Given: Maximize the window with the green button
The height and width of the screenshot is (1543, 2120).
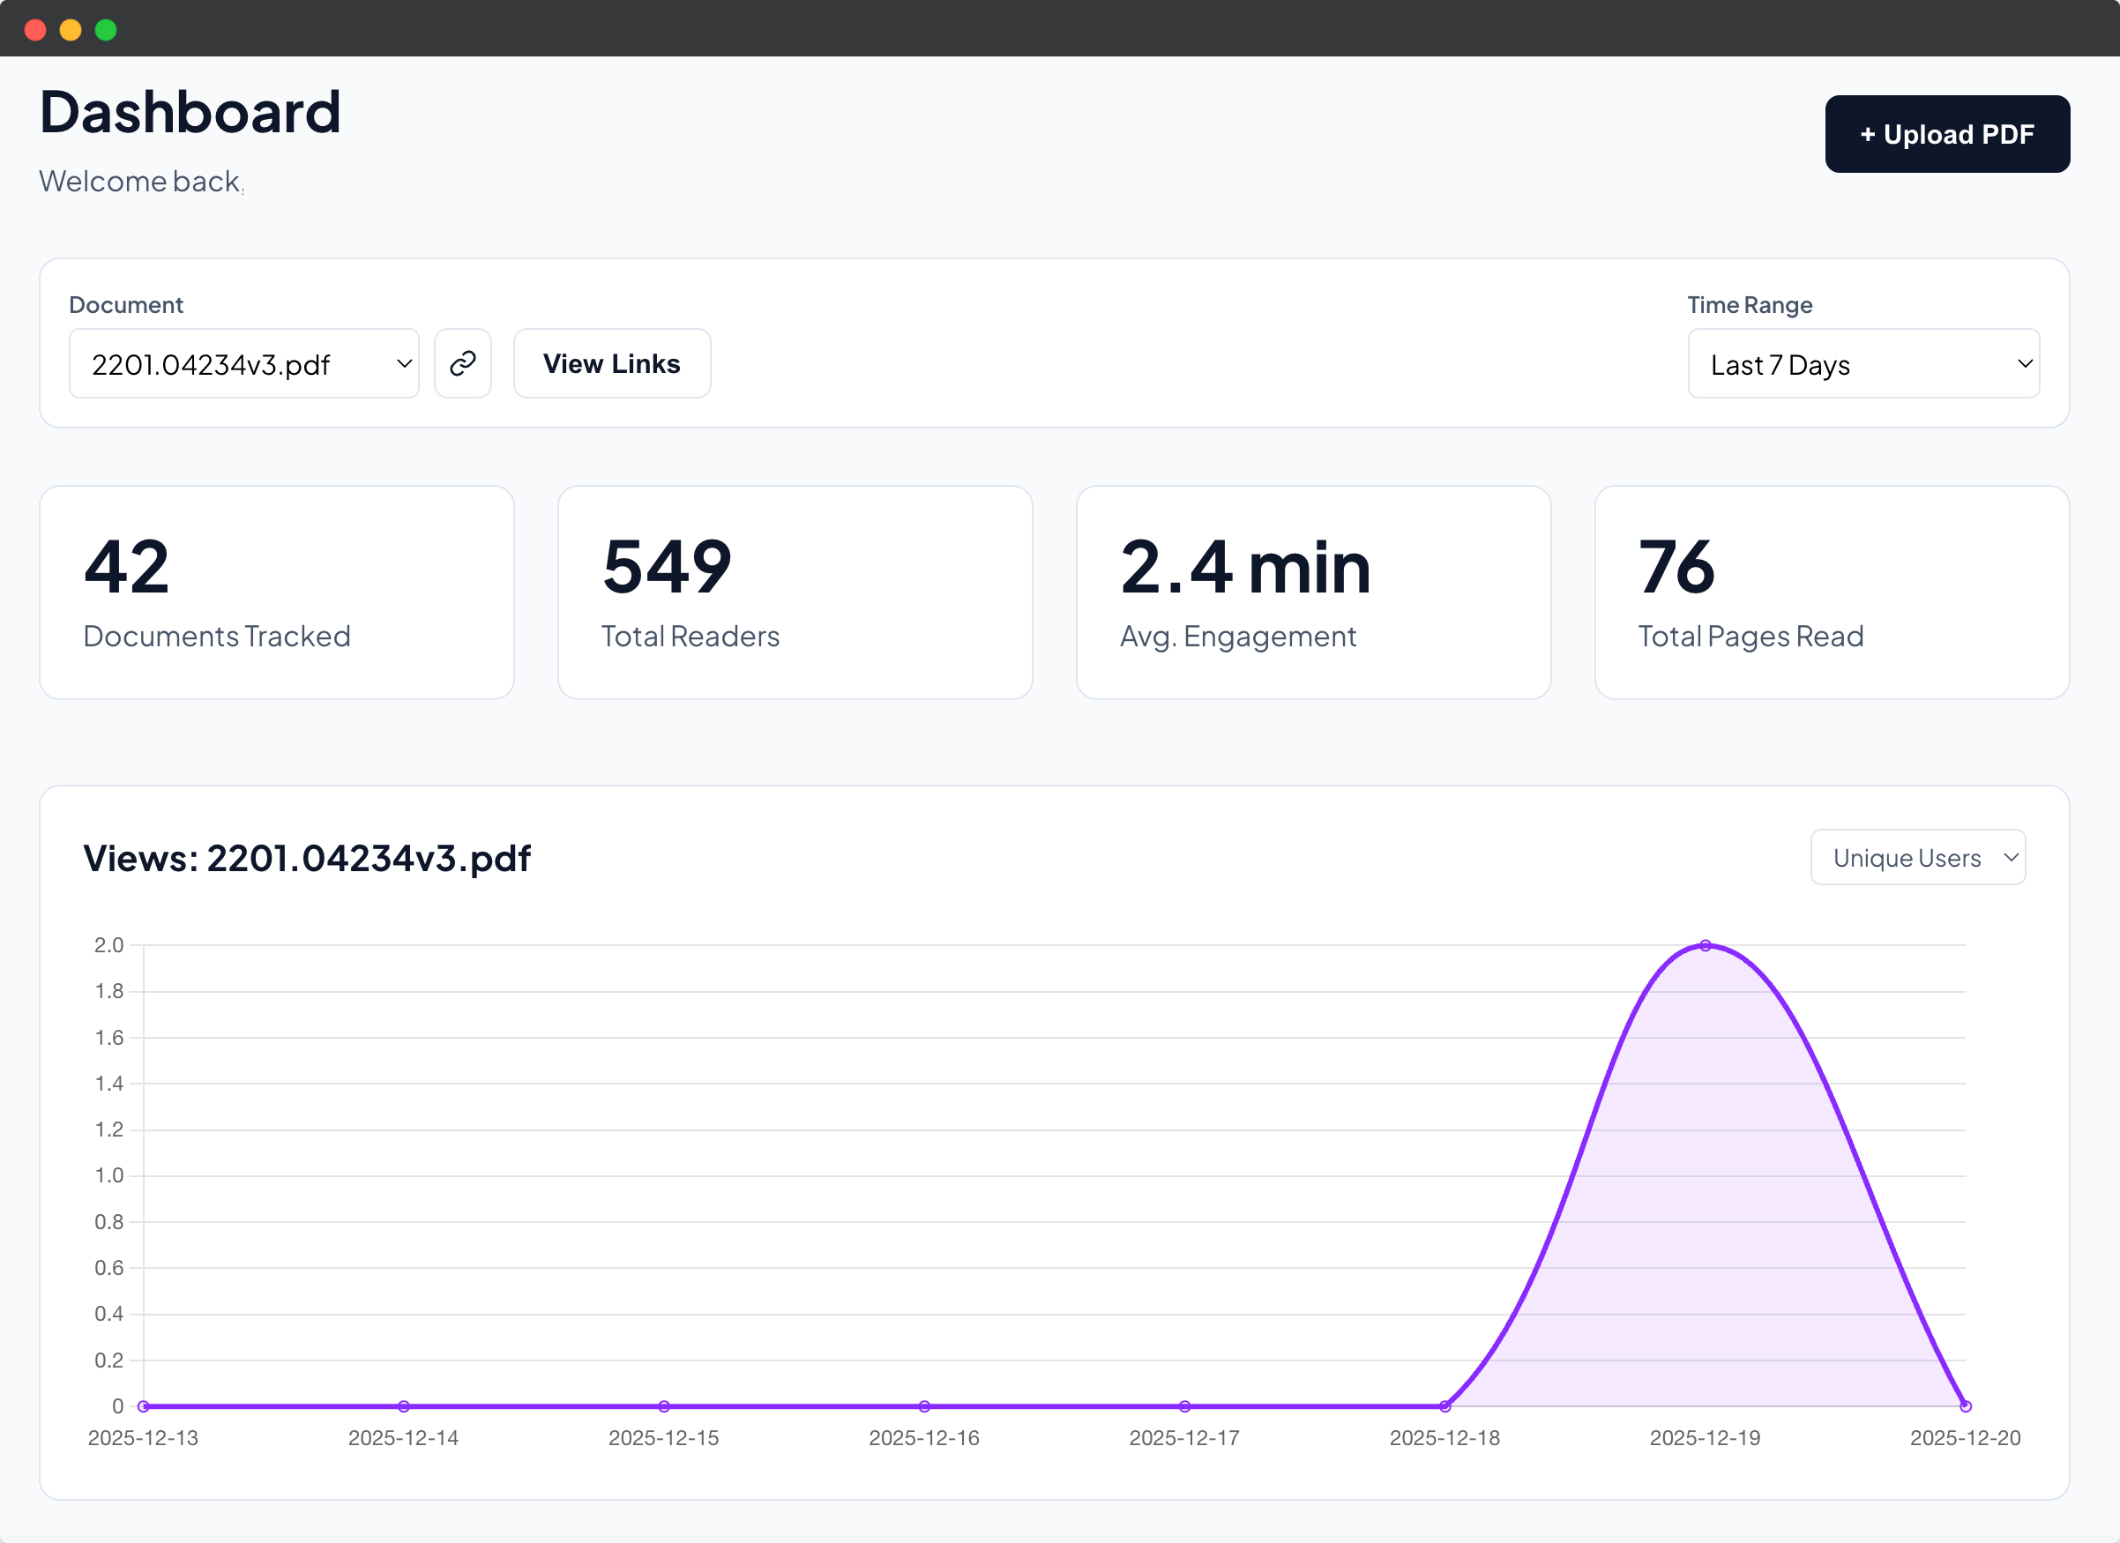Looking at the screenshot, I should 107,30.
